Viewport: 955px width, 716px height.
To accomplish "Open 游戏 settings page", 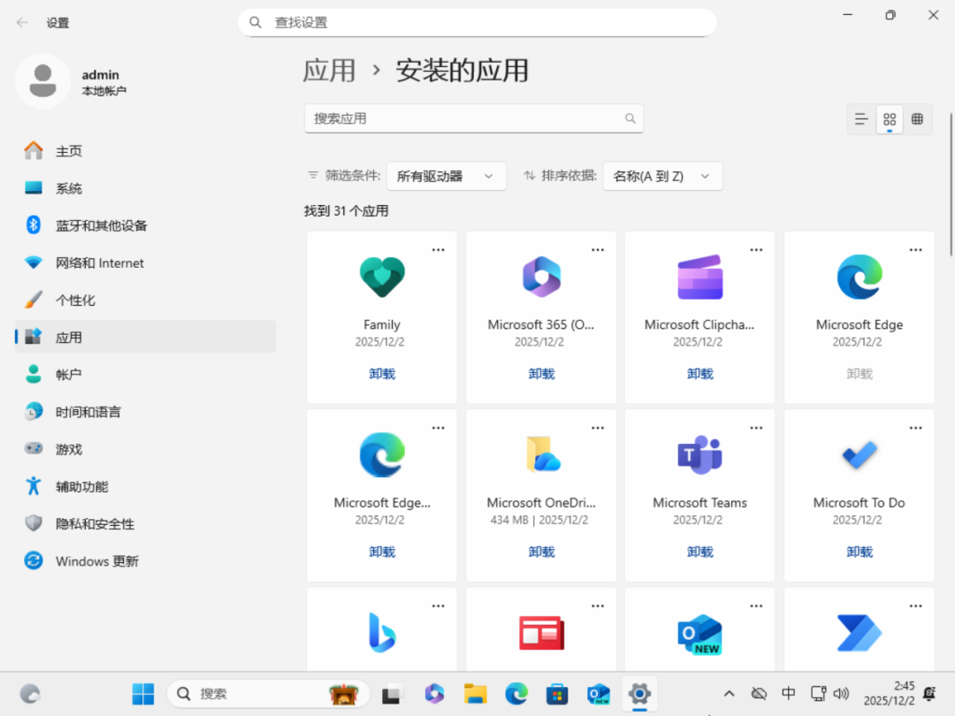I will (x=146, y=449).
